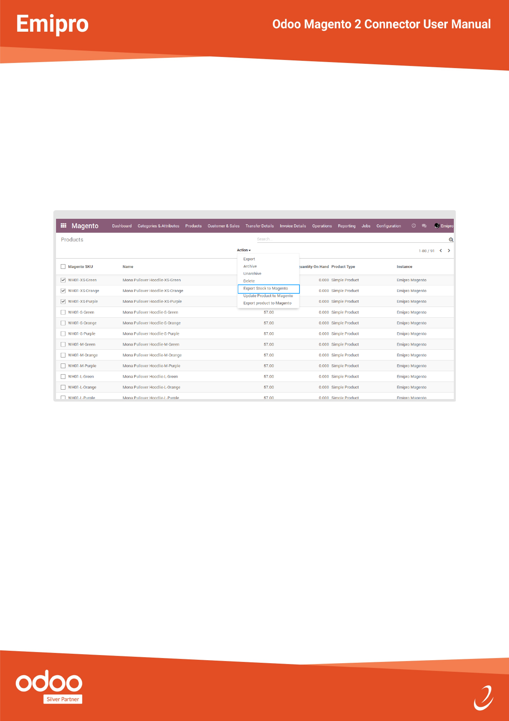Open the Jobs menu item
This screenshot has width=509, height=721.
[x=366, y=226]
